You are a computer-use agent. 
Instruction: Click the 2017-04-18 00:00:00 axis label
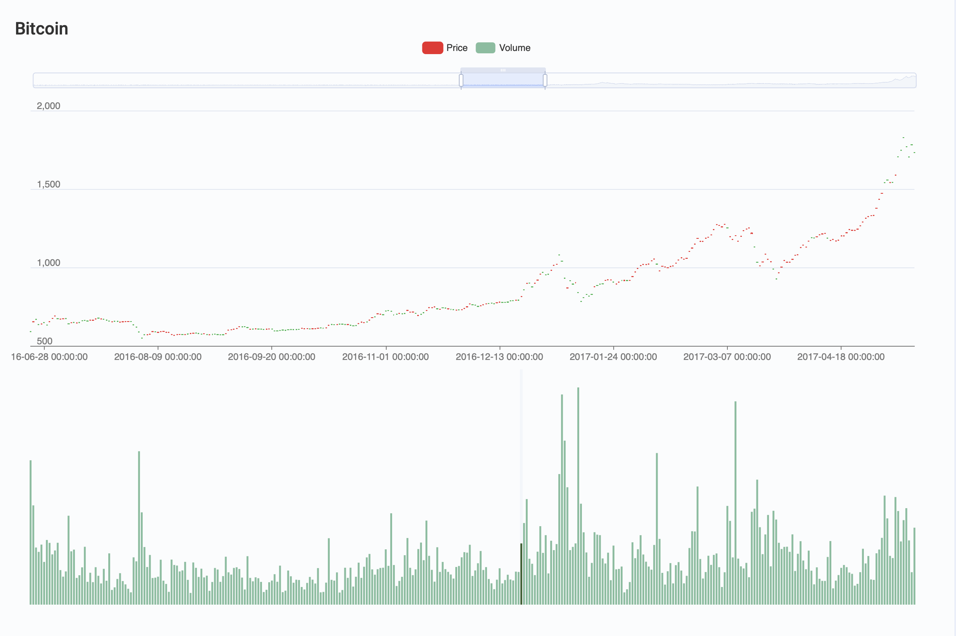click(x=841, y=357)
